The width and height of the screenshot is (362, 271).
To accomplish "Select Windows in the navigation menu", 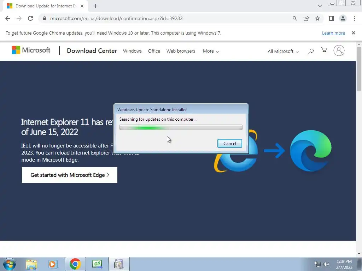I will 132,51.
